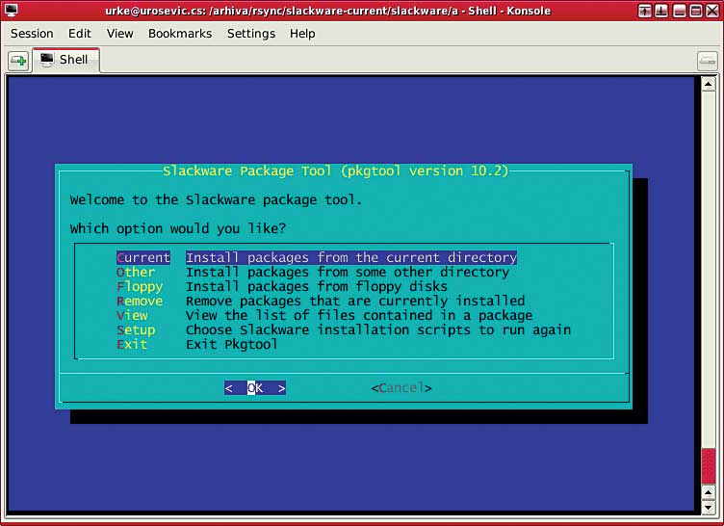Select the Current option

tap(143, 257)
